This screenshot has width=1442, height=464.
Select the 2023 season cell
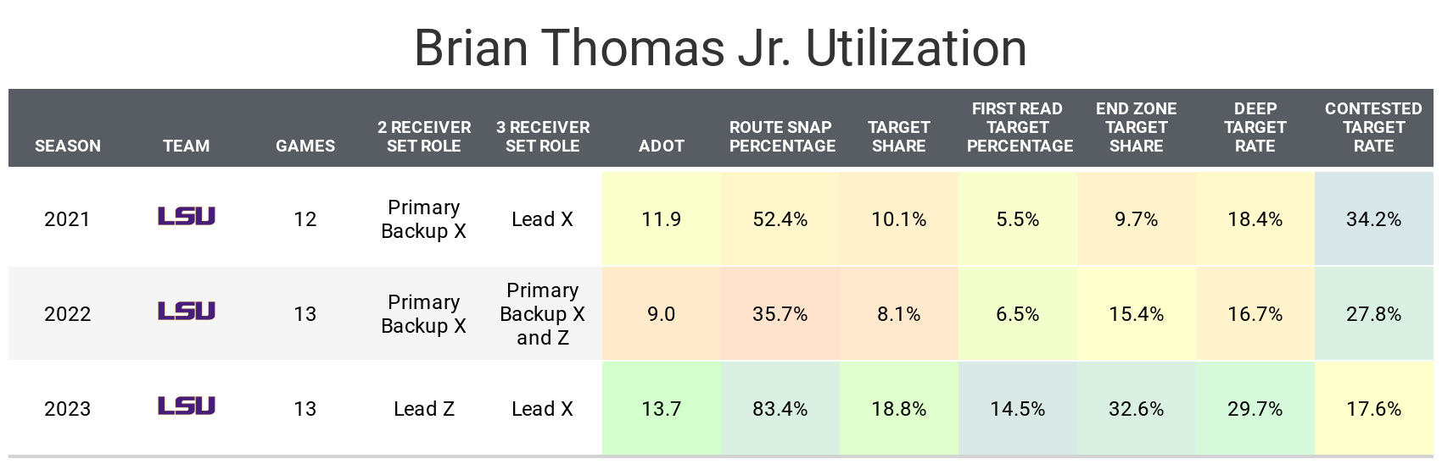68,409
